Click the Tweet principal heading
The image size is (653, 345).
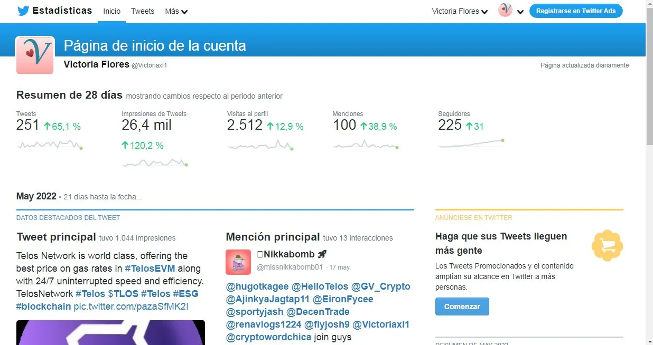57,237
